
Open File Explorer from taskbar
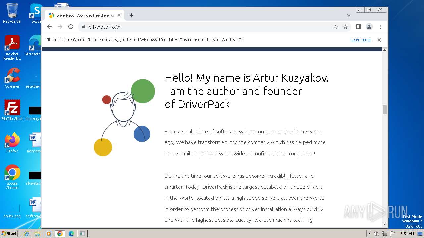[37, 234]
